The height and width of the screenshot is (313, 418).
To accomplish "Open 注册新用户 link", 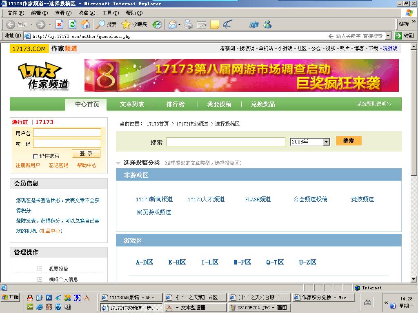I will pyautogui.click(x=28, y=165).
